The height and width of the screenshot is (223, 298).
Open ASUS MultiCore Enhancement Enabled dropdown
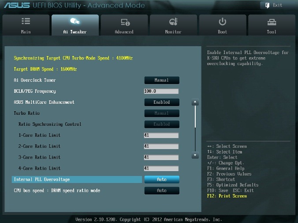point(162,102)
